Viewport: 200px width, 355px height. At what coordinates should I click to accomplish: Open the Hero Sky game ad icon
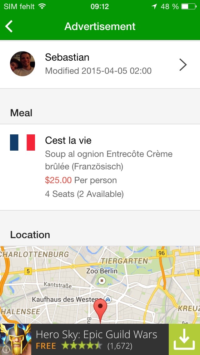pos(16,339)
